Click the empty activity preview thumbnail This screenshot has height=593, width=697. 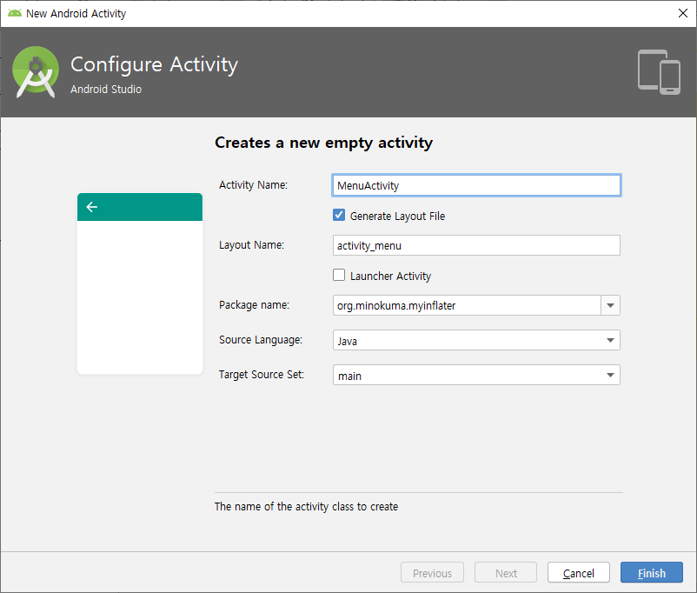[140, 283]
